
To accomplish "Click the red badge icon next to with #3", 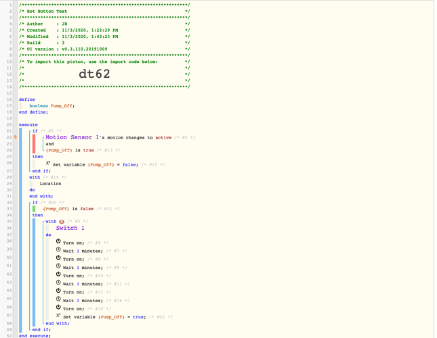I will pyautogui.click(x=62, y=222).
